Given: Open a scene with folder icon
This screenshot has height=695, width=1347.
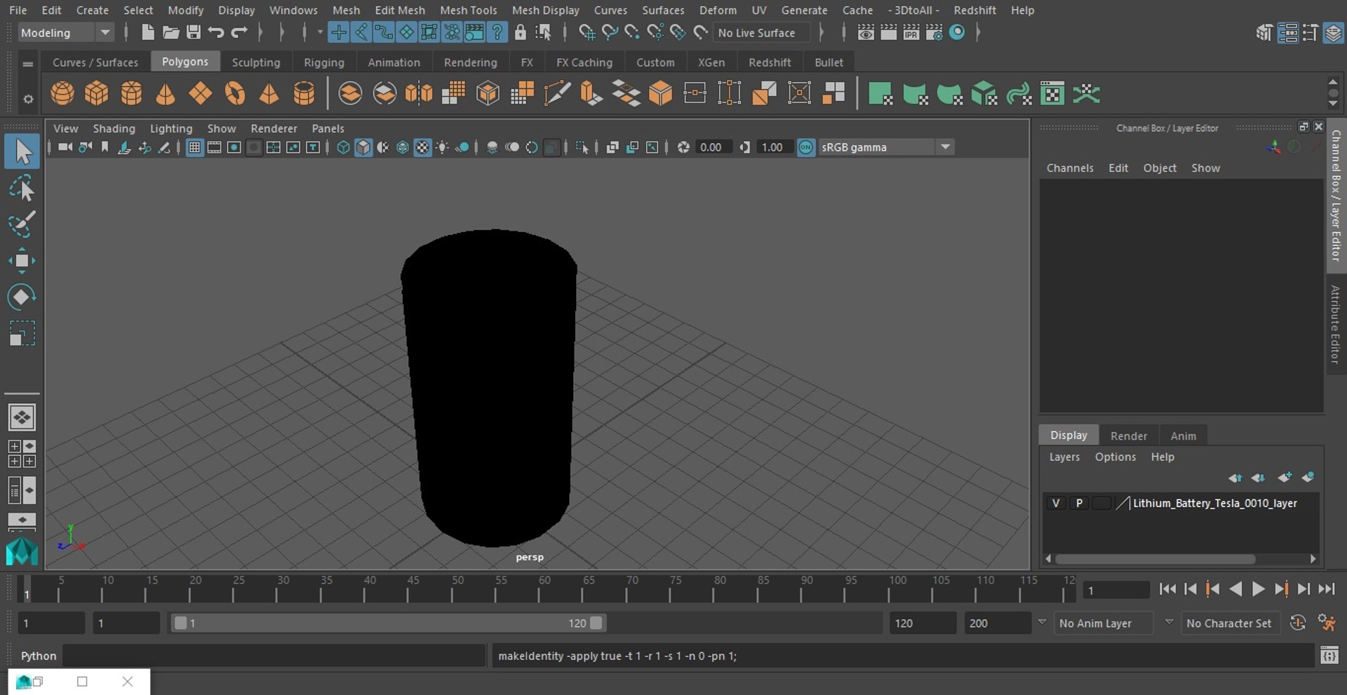Looking at the screenshot, I should pos(170,32).
